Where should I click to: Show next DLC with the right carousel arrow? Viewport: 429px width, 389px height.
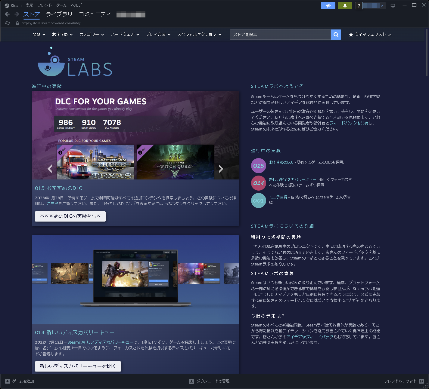[x=221, y=169]
